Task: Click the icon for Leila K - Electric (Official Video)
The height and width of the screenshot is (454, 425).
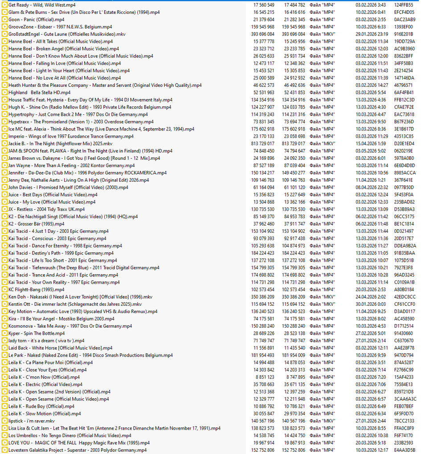Action: (x=4, y=385)
